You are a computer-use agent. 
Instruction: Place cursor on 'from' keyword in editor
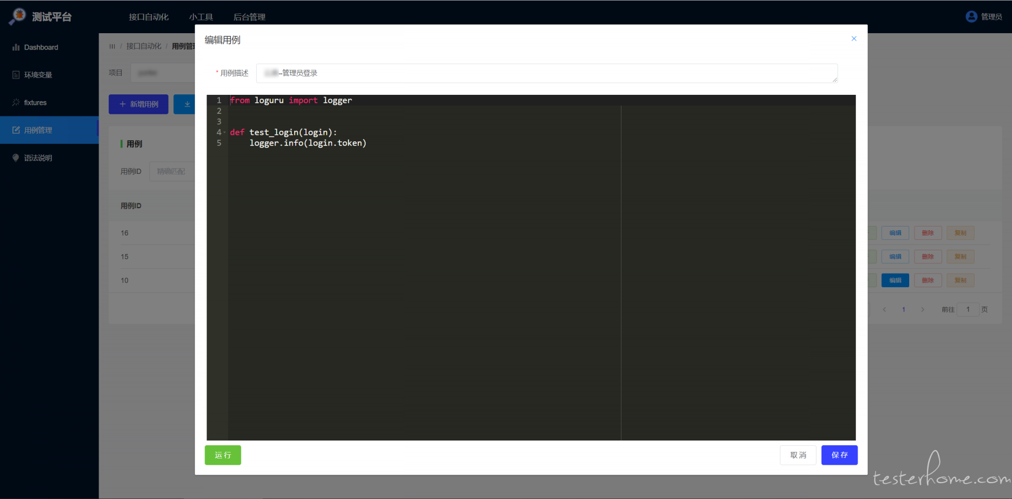(240, 100)
